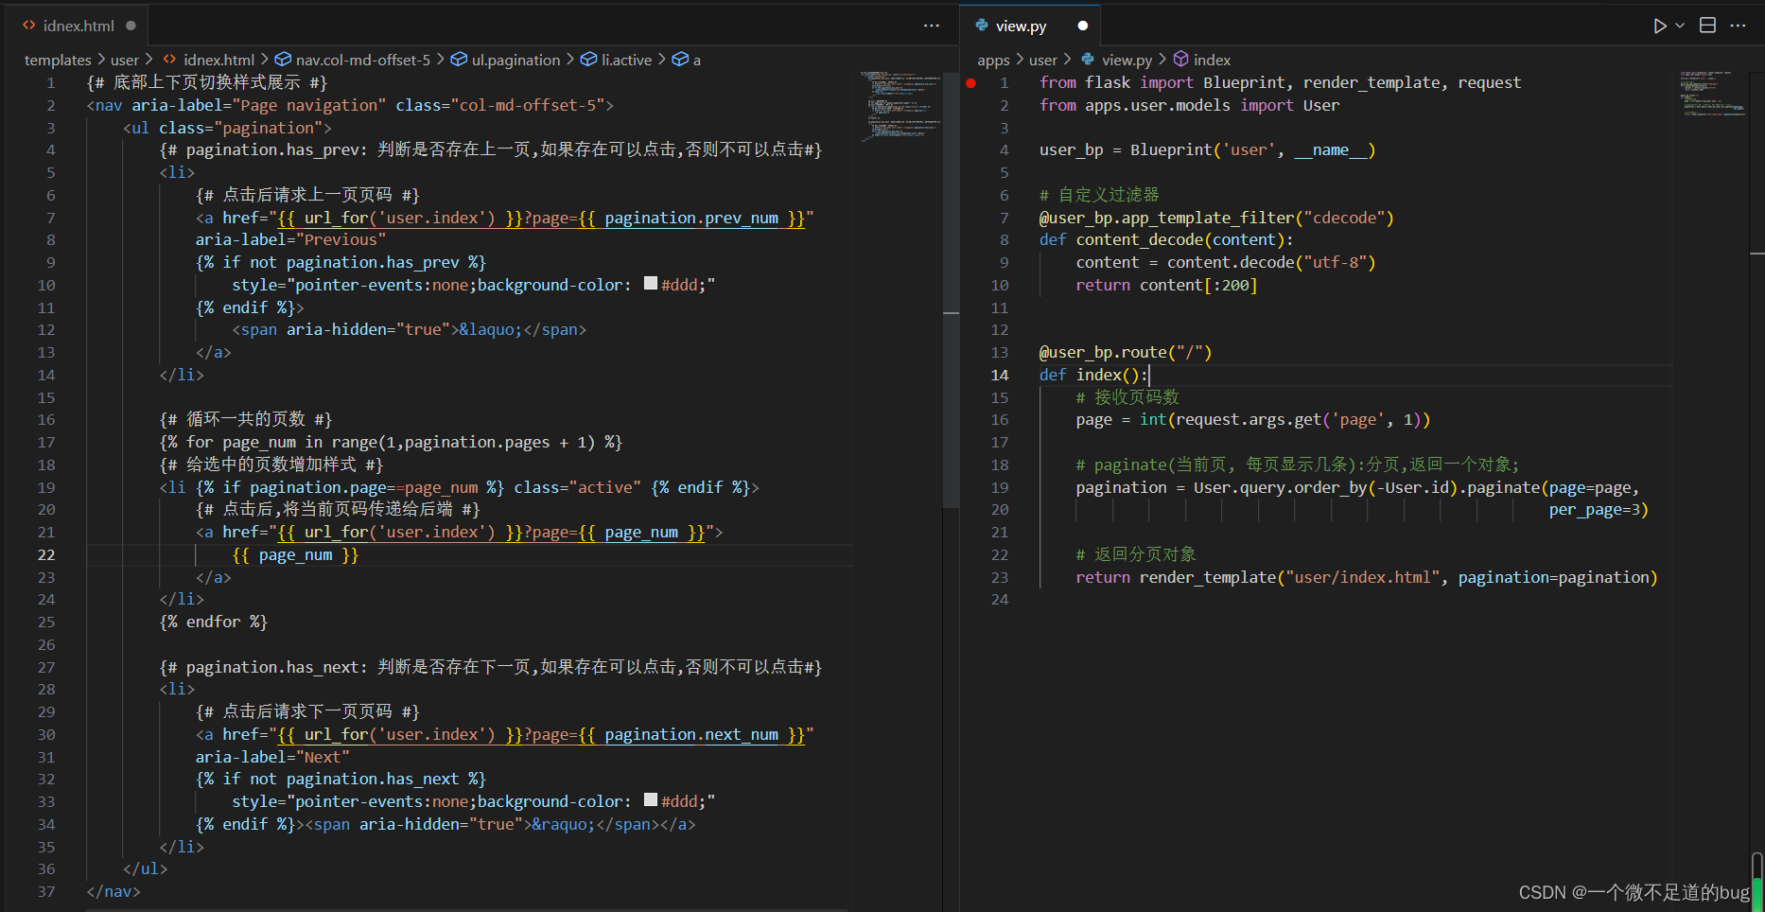1765x912 pixels.
Task: Click the 'a' element breadcrumb
Action: click(697, 60)
